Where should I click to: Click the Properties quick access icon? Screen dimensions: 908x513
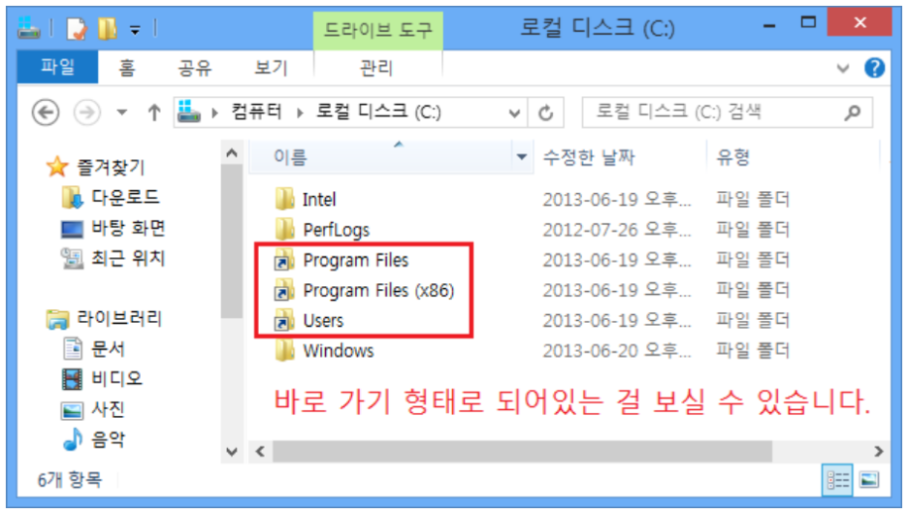77,28
